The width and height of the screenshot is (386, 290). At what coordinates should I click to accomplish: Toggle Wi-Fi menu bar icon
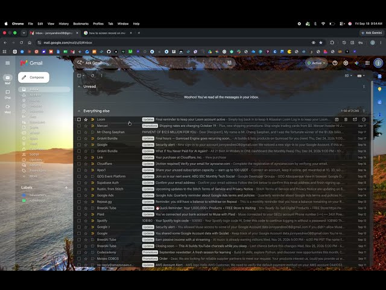click(x=323, y=24)
